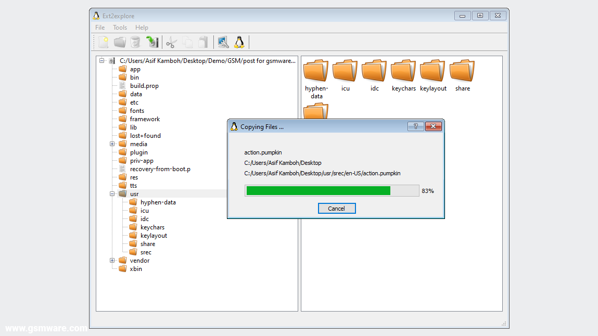Open the icu folder thumbnail
The height and width of the screenshot is (336, 598).
tap(345, 70)
